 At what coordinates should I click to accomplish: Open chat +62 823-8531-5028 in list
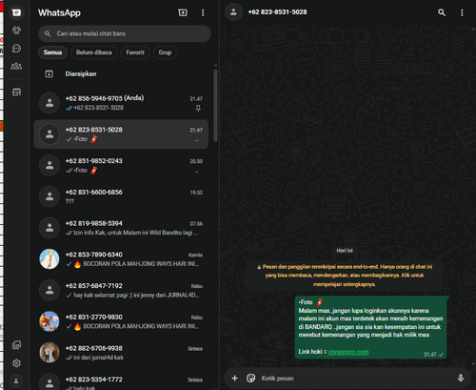(121, 134)
